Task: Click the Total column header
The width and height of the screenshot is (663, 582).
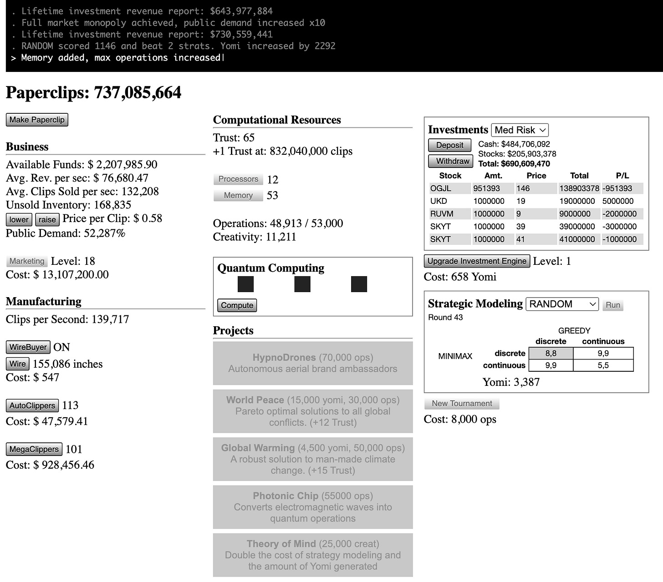Action: [x=579, y=176]
